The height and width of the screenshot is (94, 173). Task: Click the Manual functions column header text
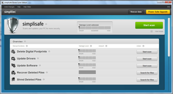click(18, 46)
